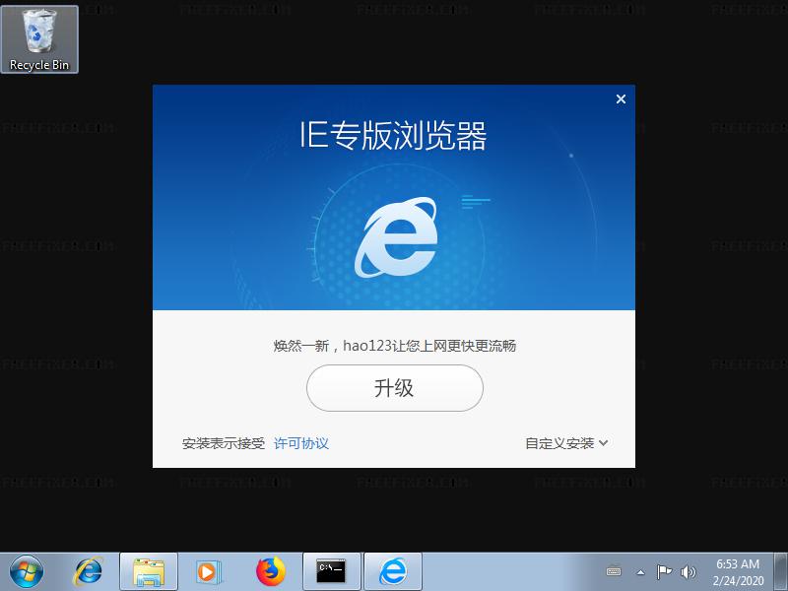The image size is (788, 591).
Task: Open the 许可协议 license agreement link
Action: click(x=301, y=443)
